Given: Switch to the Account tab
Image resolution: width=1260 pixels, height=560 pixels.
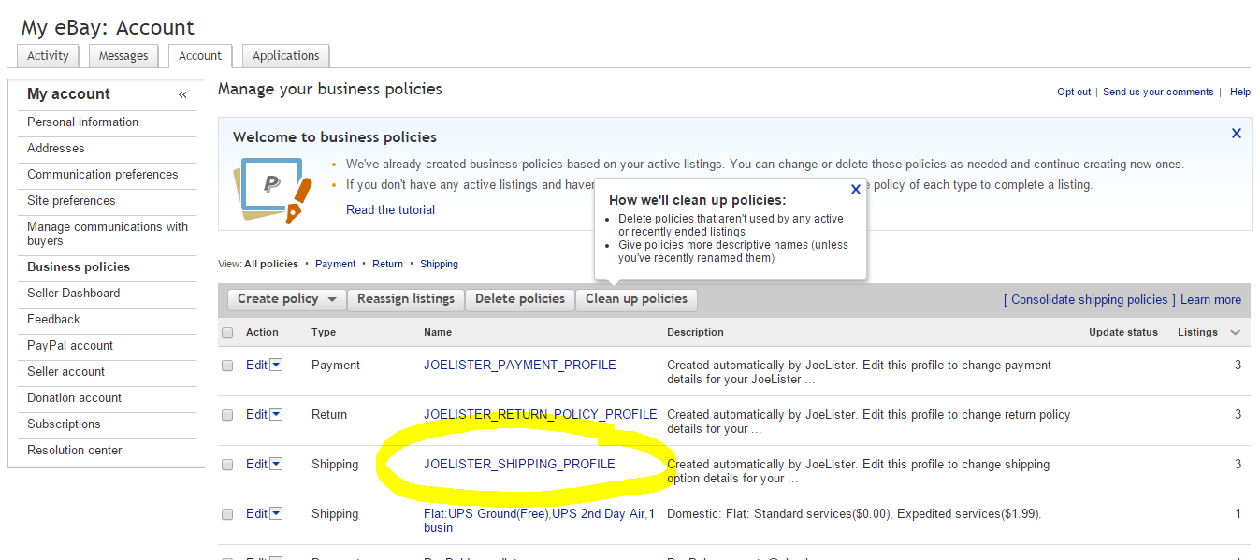Looking at the screenshot, I should pyautogui.click(x=200, y=56).
